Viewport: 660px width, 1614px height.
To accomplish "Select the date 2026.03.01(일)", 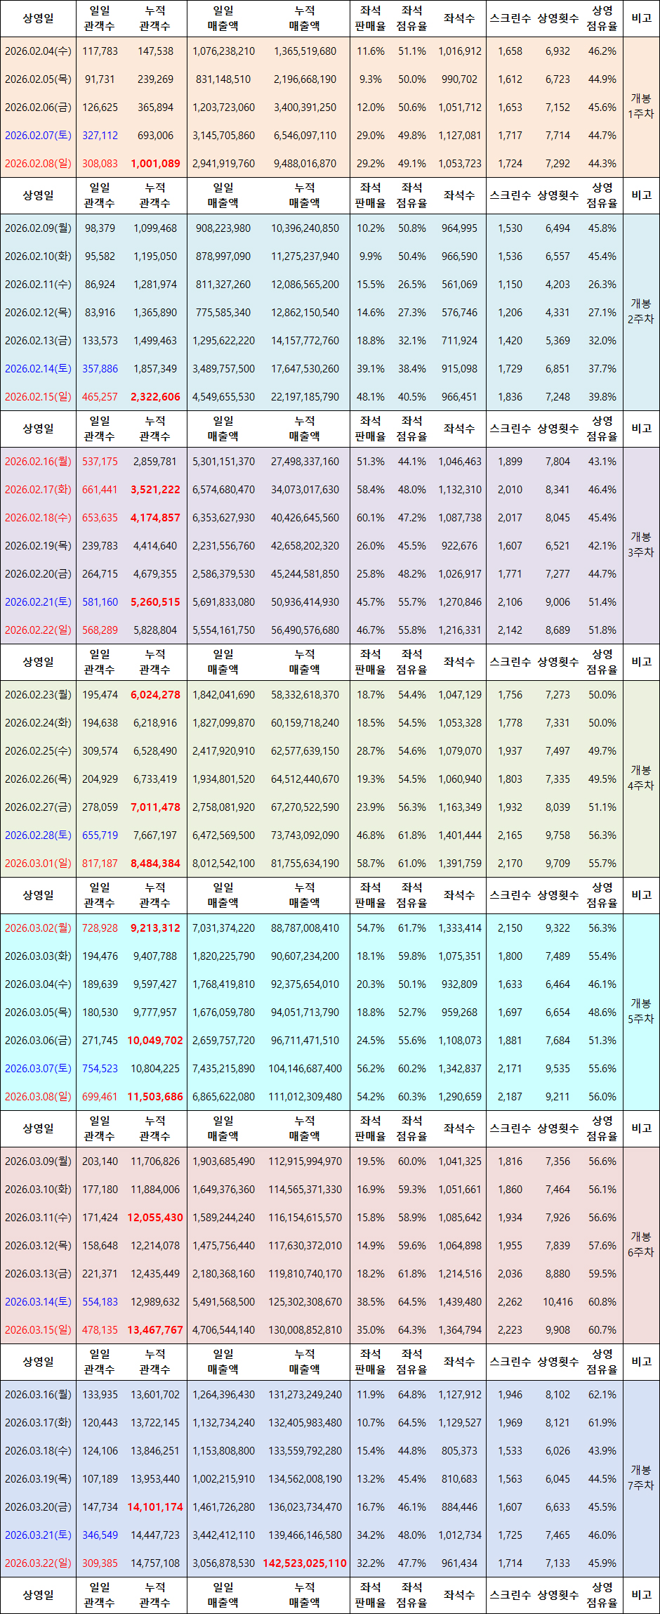I will tap(38, 864).
